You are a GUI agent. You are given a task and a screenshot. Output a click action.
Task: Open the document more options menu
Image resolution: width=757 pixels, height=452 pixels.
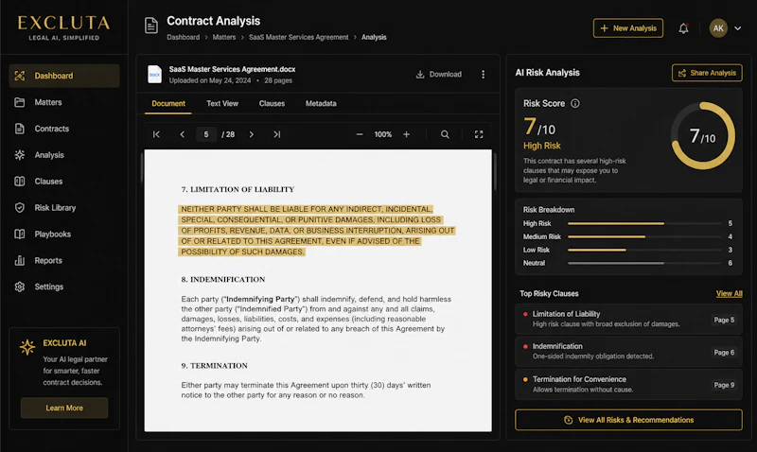(x=483, y=75)
